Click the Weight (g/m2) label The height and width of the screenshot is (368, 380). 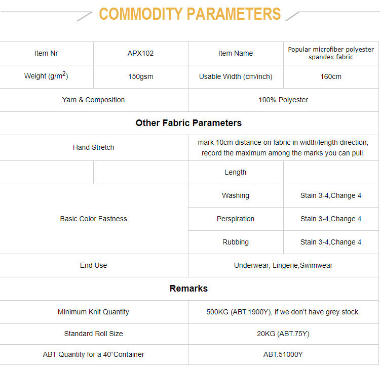click(47, 76)
